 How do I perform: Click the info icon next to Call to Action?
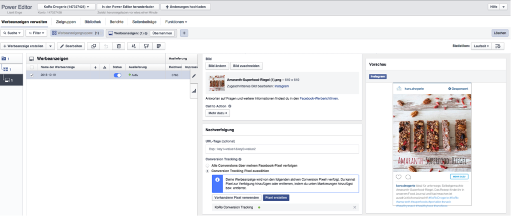230,106
